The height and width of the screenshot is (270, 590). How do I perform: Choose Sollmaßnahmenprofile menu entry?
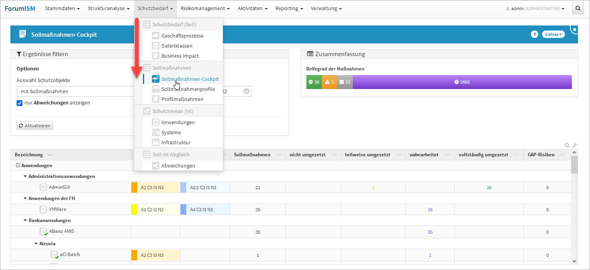(x=188, y=89)
